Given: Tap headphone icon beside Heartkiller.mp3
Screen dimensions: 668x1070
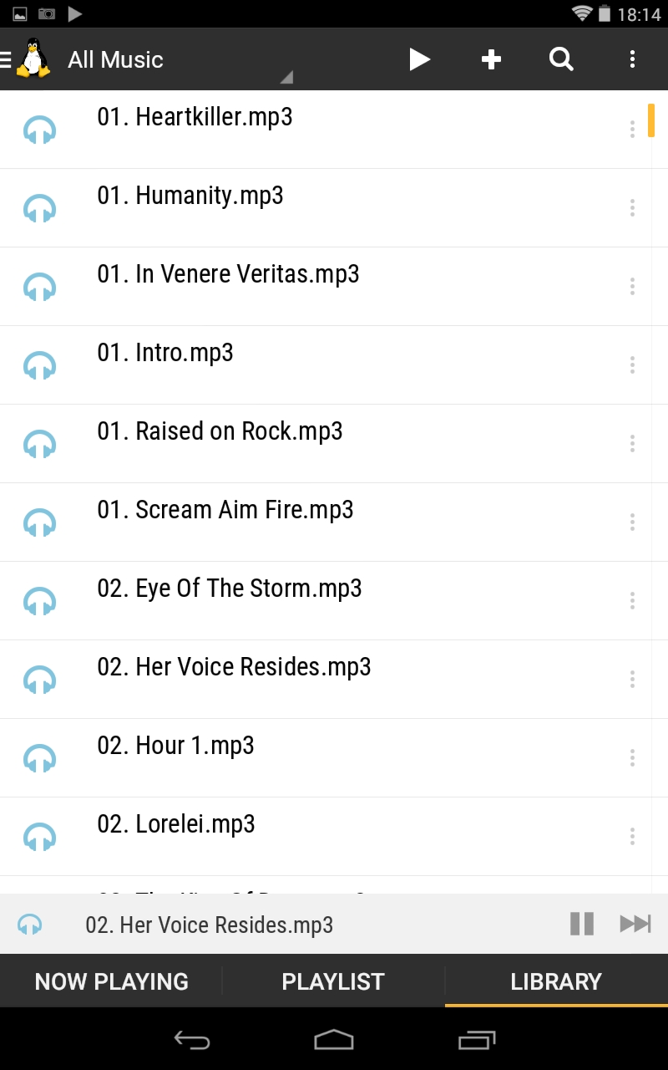Looking at the screenshot, I should (x=39, y=130).
